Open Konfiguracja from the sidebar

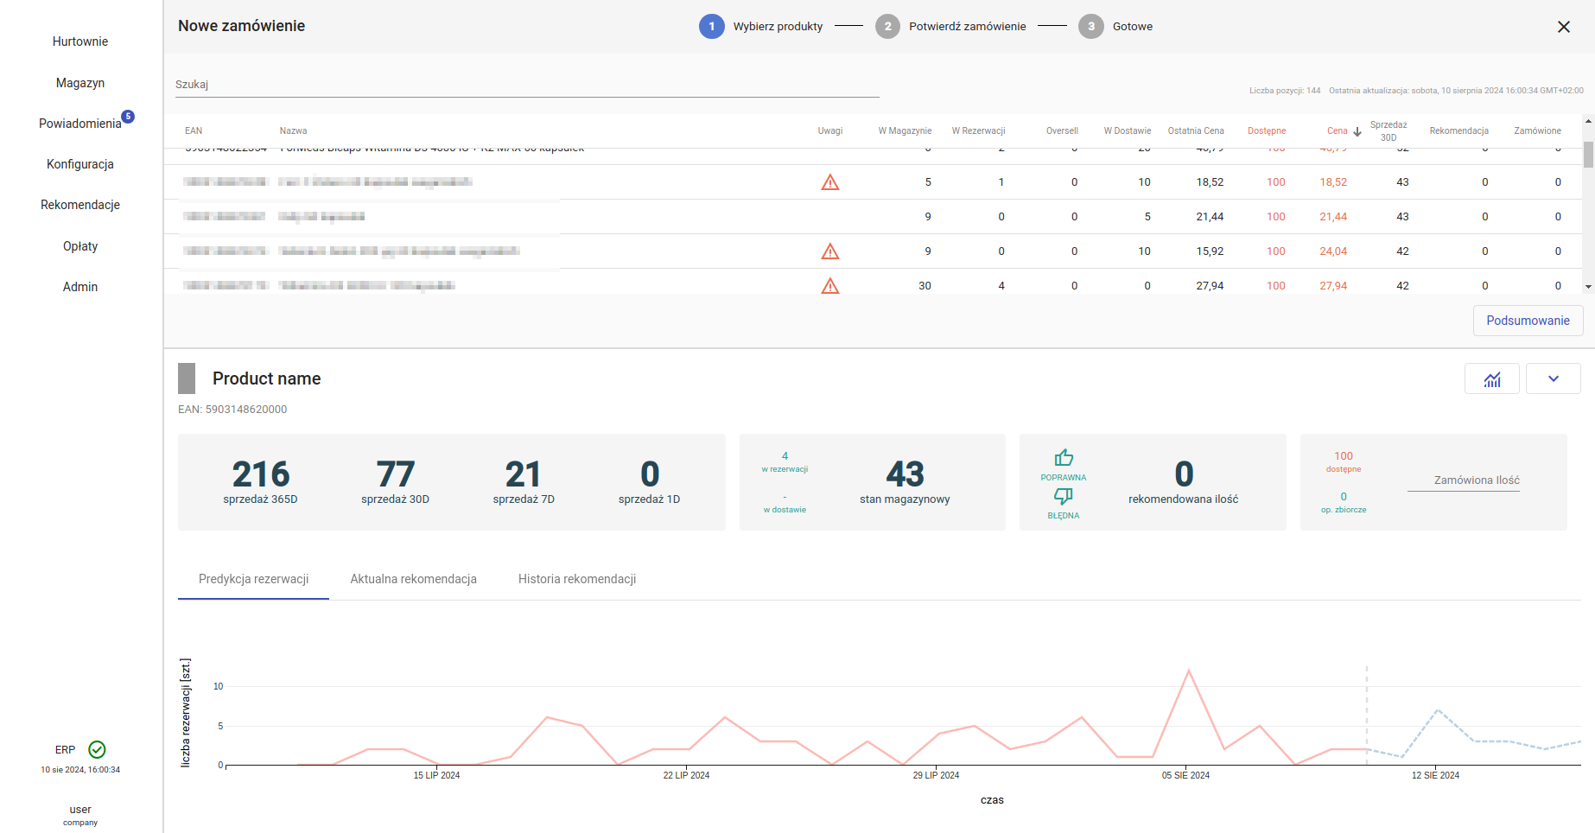click(x=79, y=163)
